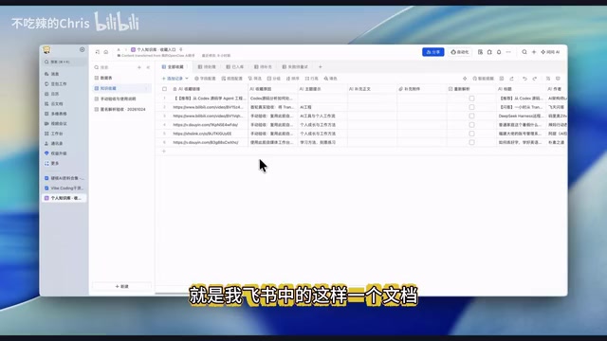The image size is (607, 341).
Task: Tick the re-parse checkbox in row 5
Action: tap(471, 134)
